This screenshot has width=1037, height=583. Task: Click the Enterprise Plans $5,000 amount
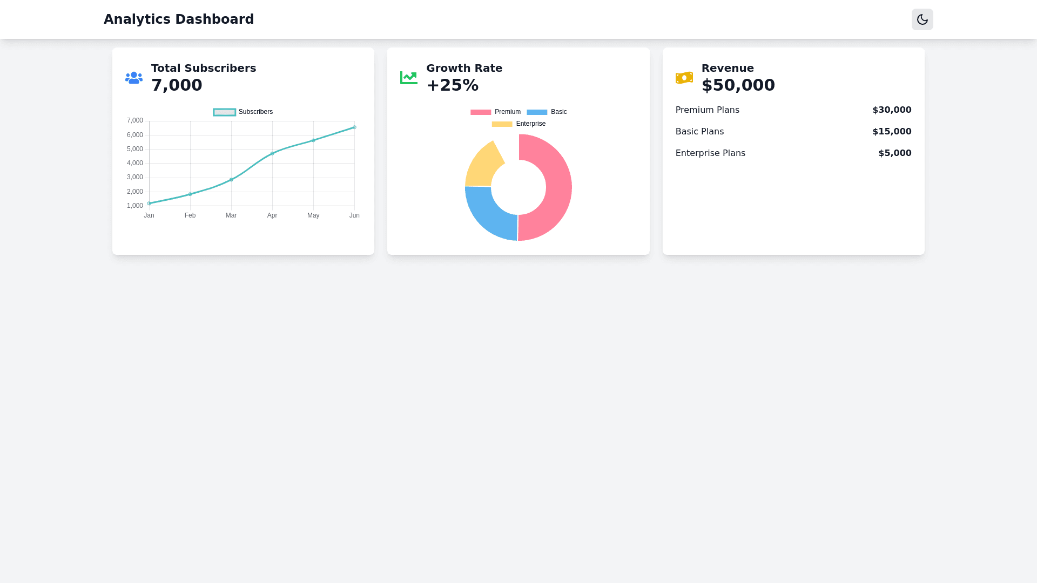894,153
